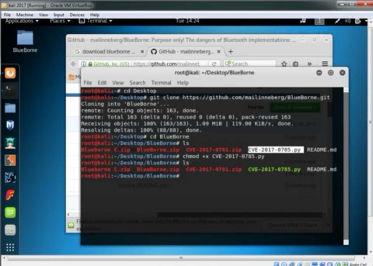This screenshot has height=266, width=373.
Task: Reload the GitHub page in Firefox
Action: coord(214,64)
